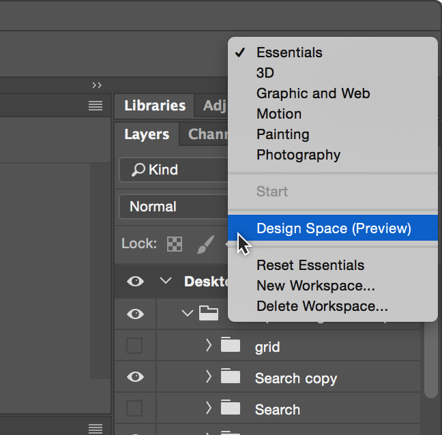Viewport: 442px width, 435px height.
Task: Open the Libraries tab
Action: click(x=155, y=106)
